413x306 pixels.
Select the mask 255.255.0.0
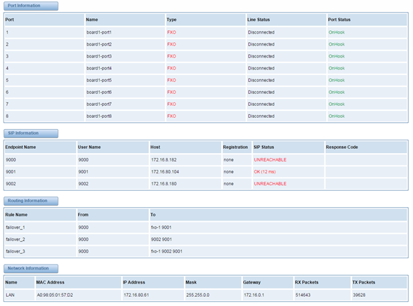click(198, 295)
